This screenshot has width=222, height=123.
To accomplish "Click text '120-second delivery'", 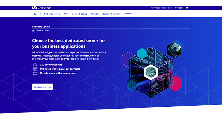I will [51, 65].
